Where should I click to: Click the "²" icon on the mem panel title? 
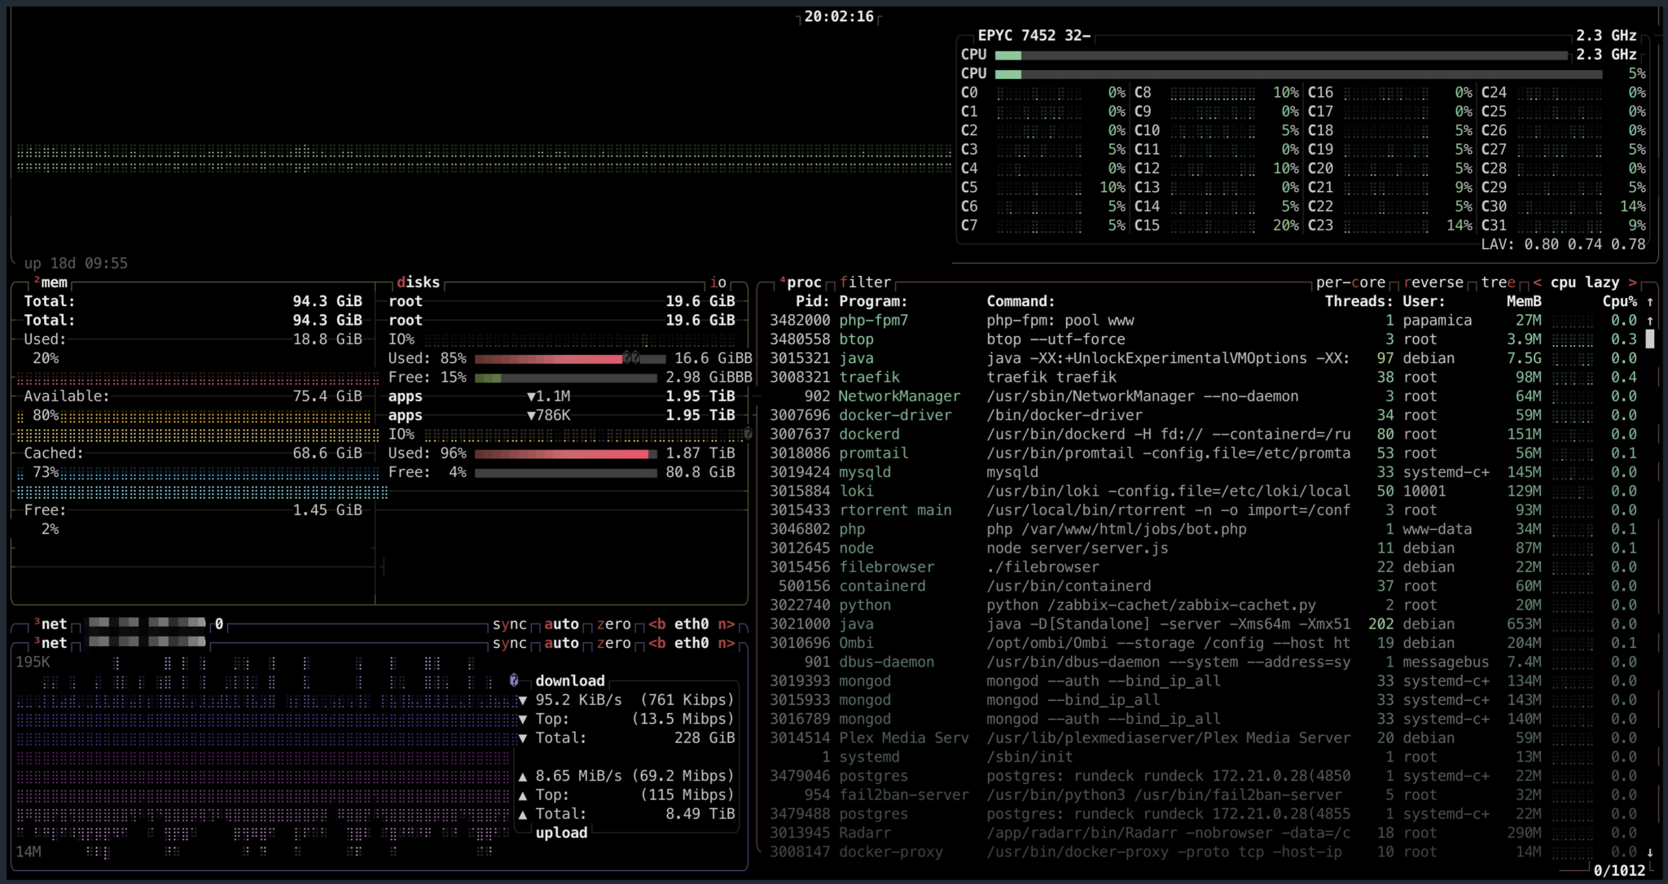click(x=37, y=282)
